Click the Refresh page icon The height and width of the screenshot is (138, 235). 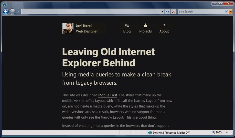pos(168,11)
